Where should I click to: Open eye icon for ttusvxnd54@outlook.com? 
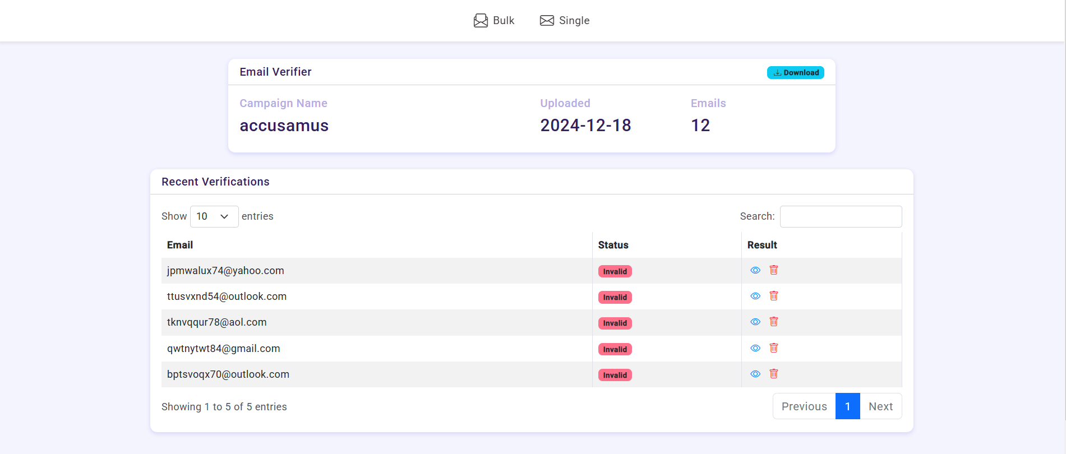pos(755,296)
